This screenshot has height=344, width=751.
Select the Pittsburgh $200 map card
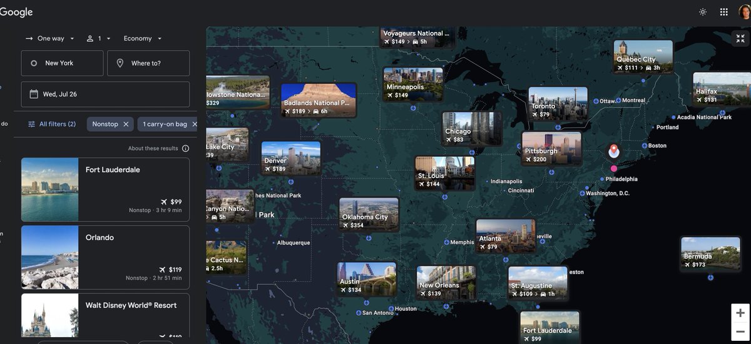(x=551, y=148)
